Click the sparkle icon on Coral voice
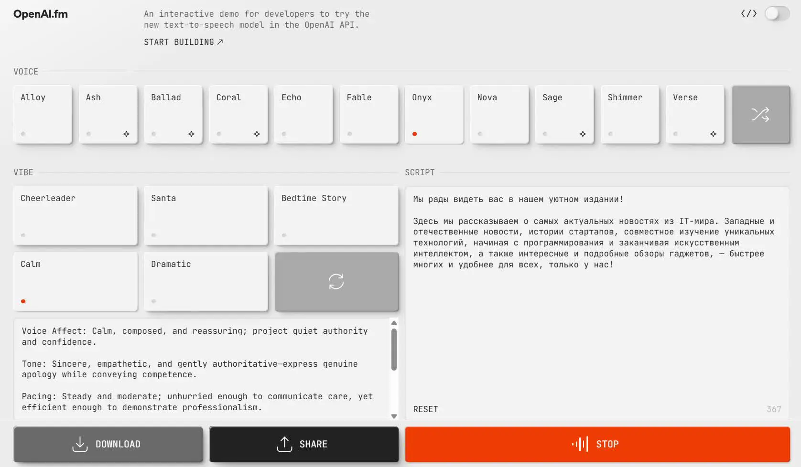Image resolution: width=801 pixels, height=467 pixels. [257, 134]
